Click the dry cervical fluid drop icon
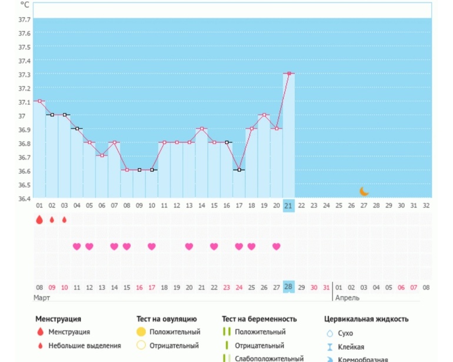The height and width of the screenshot is (362, 453). point(329,334)
